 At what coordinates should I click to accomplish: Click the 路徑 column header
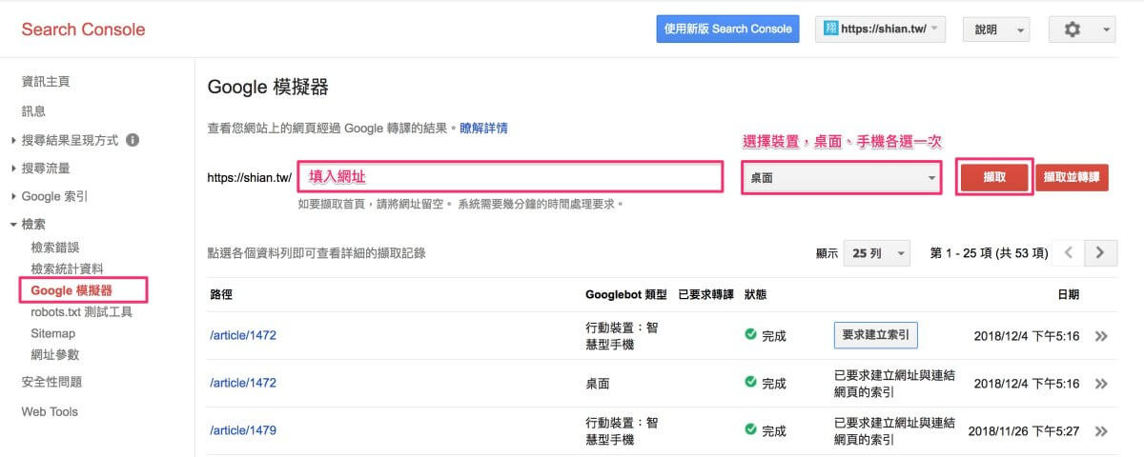pyautogui.click(x=220, y=295)
